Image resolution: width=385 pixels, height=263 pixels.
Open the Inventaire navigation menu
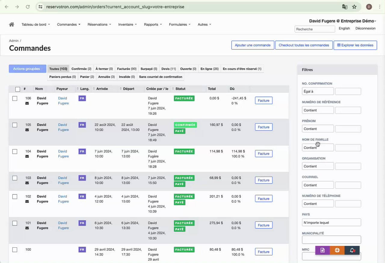pos(128,24)
